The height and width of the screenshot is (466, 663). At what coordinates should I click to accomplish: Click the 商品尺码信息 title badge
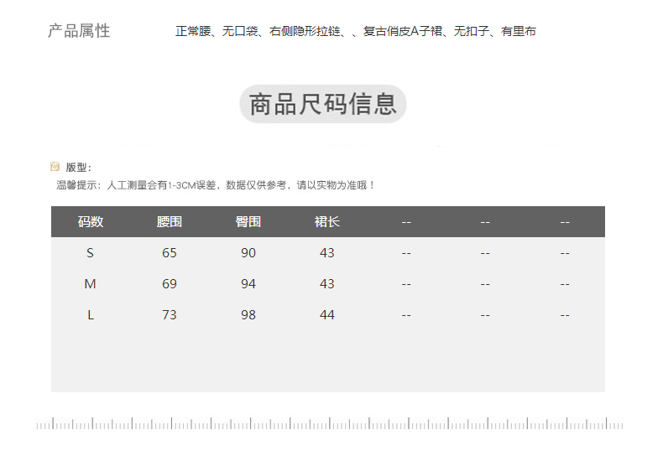[x=323, y=105]
